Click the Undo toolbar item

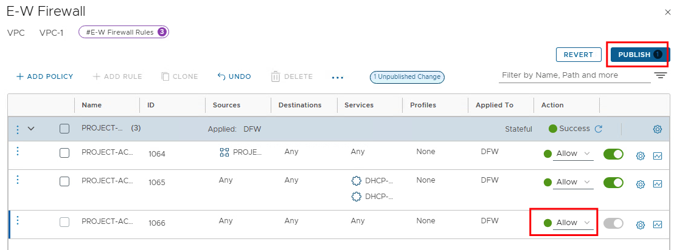(x=234, y=76)
